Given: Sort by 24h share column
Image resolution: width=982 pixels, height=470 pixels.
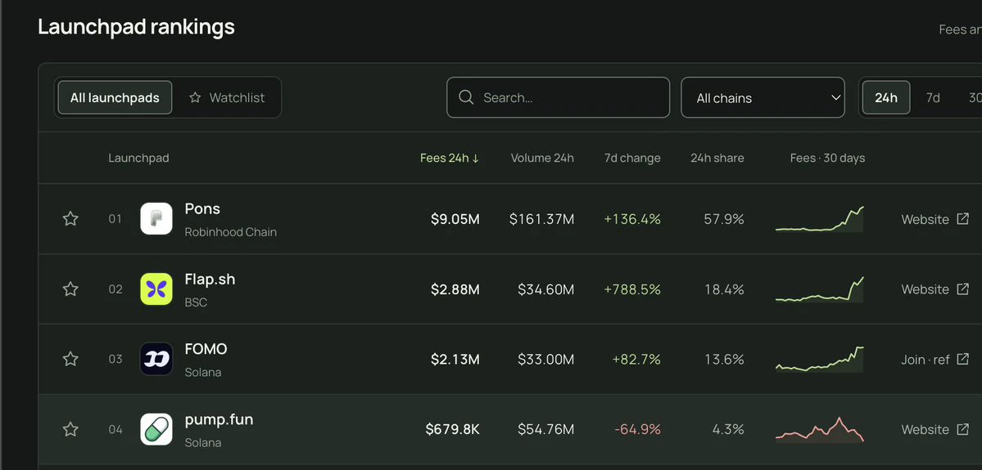Looking at the screenshot, I should click(717, 158).
